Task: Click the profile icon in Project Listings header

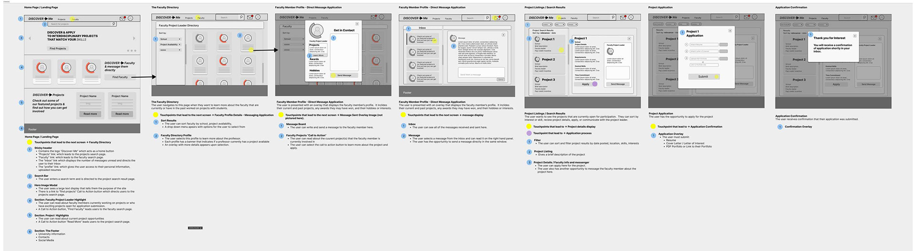Action: pyautogui.click(x=631, y=17)
